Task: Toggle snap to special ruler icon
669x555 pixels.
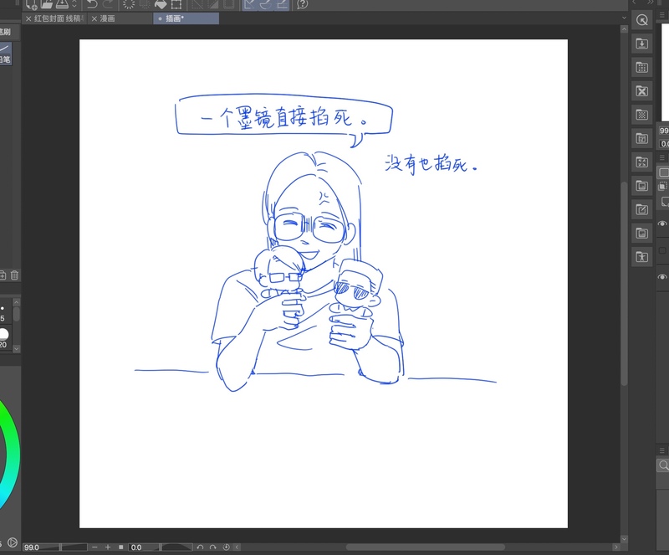Action: 266,4
